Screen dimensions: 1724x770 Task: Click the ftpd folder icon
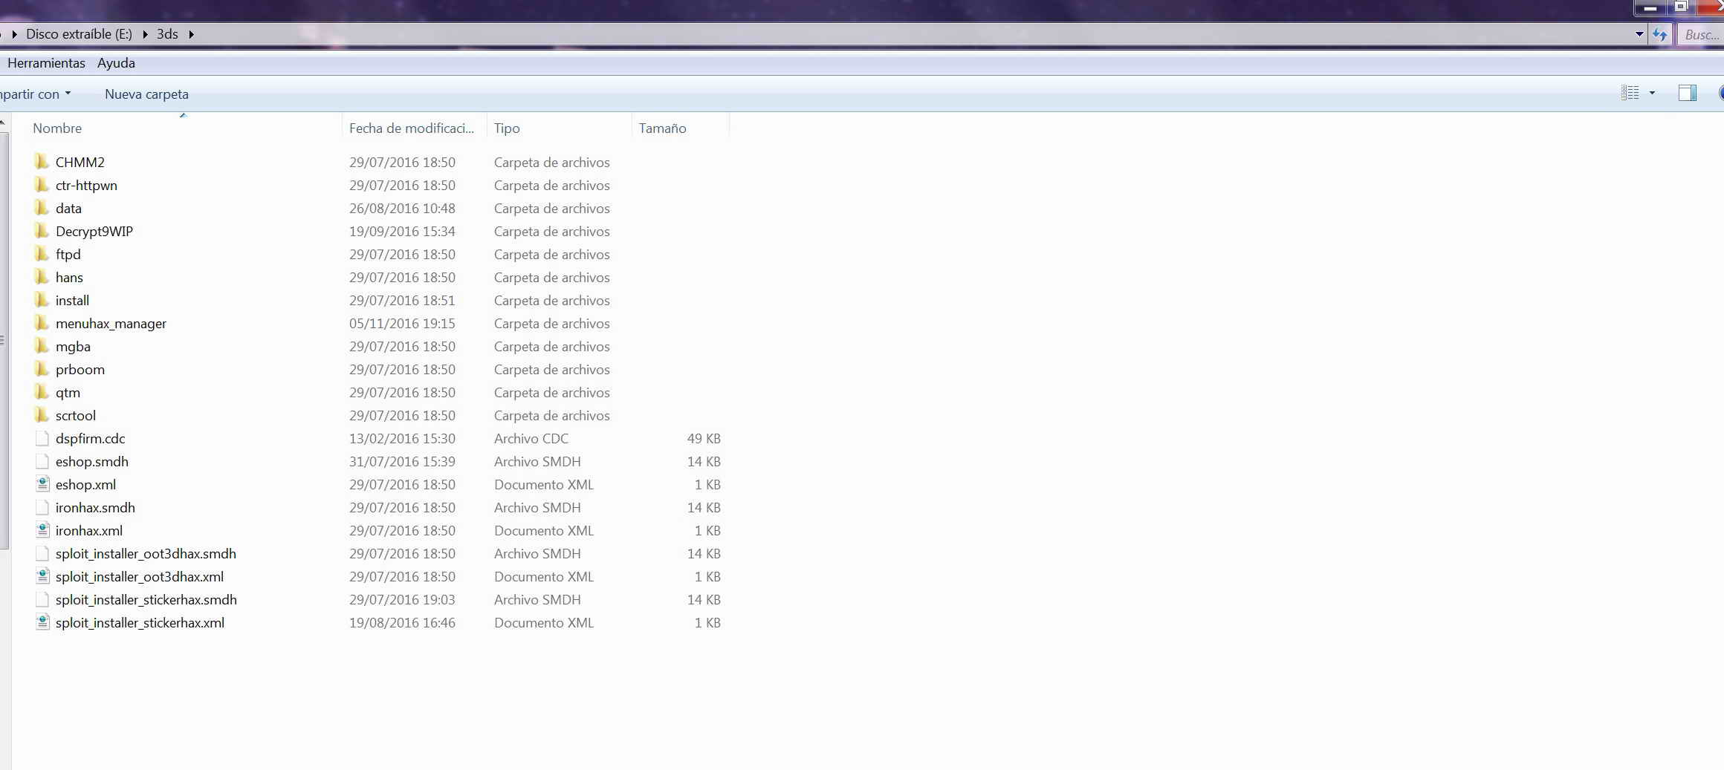pos(42,254)
